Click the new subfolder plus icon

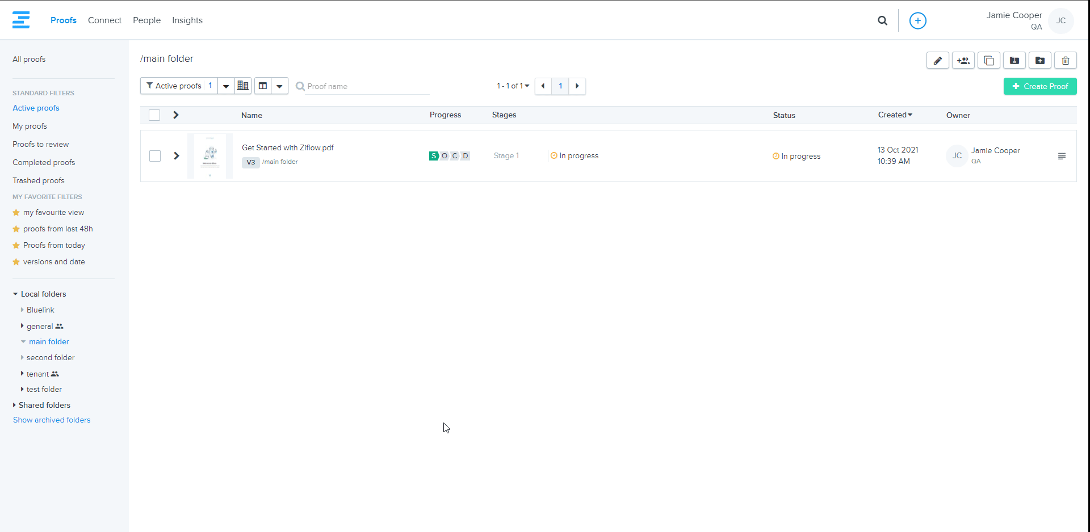1039,61
